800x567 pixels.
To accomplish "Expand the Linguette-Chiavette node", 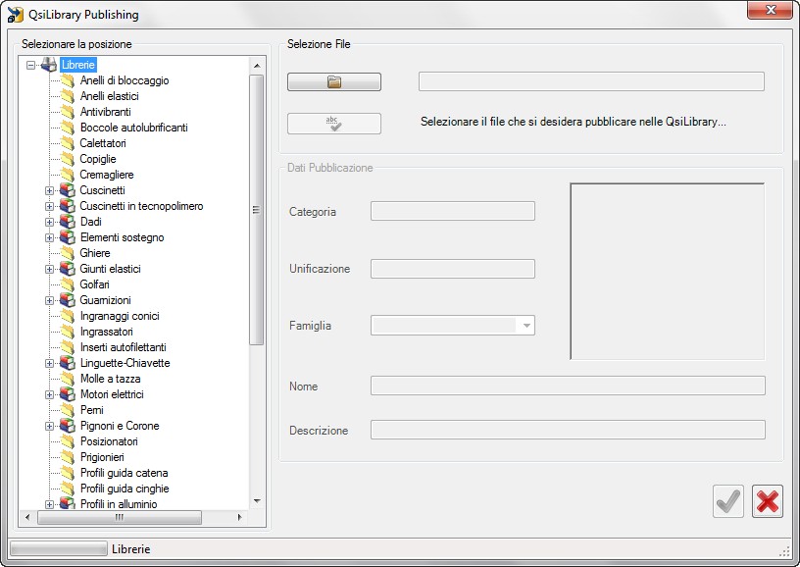I will [x=49, y=363].
